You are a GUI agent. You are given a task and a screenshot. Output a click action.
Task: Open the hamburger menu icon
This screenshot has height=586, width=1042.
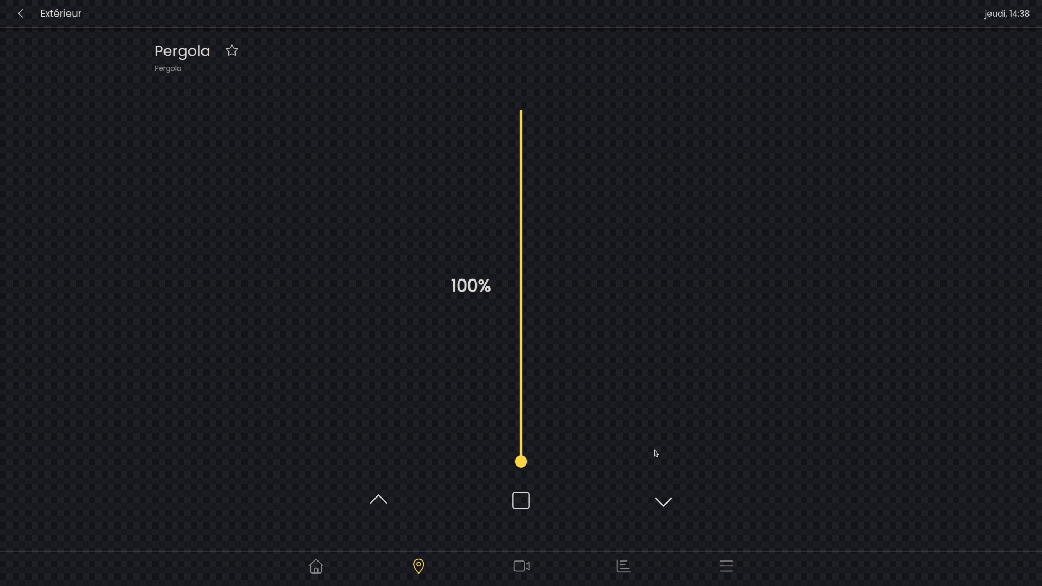(x=726, y=566)
